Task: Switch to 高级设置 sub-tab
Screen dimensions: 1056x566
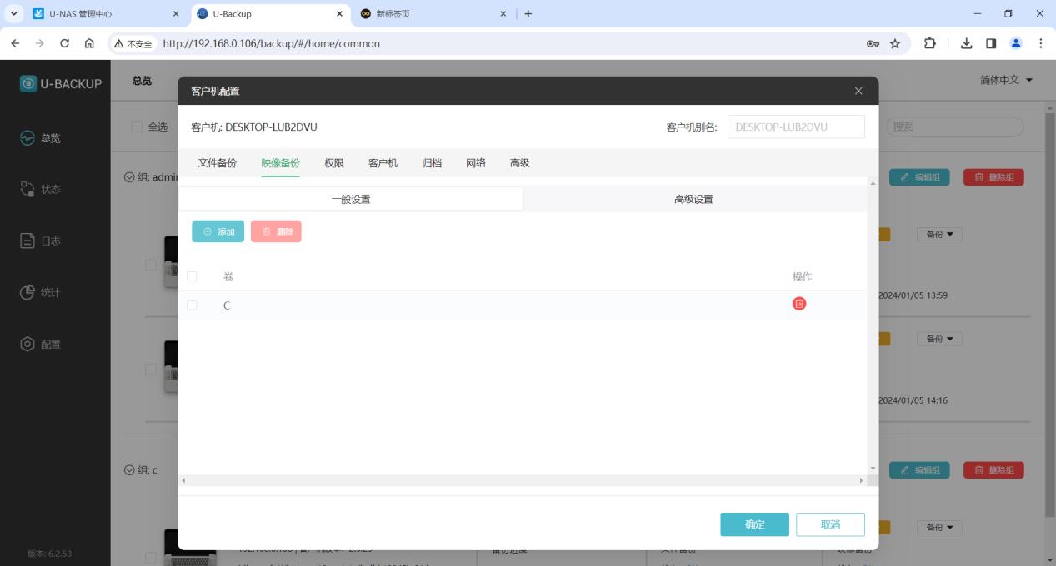Action: 693,199
